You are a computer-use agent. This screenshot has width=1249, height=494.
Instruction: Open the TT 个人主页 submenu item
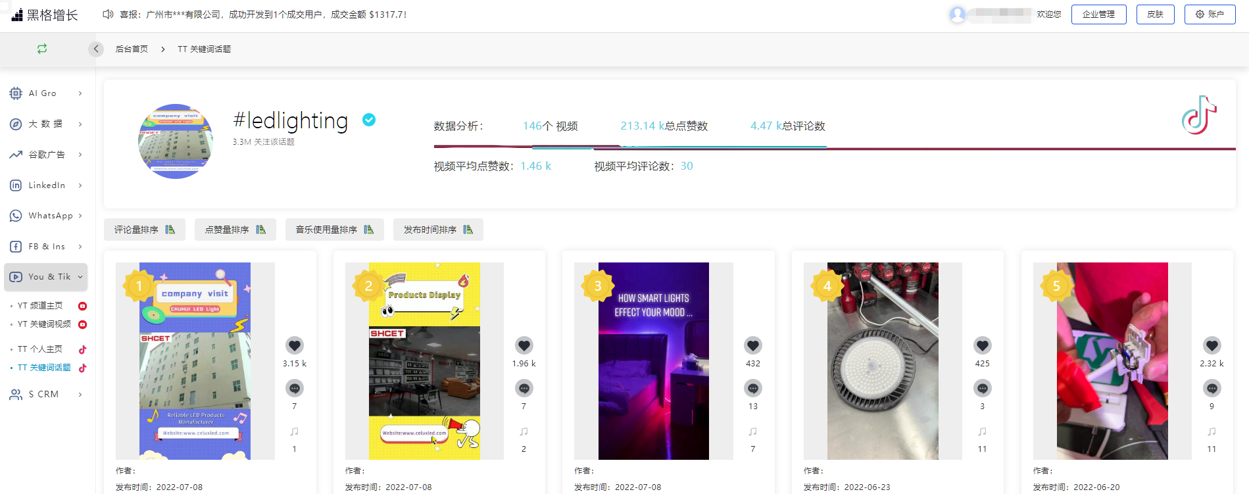click(40, 349)
